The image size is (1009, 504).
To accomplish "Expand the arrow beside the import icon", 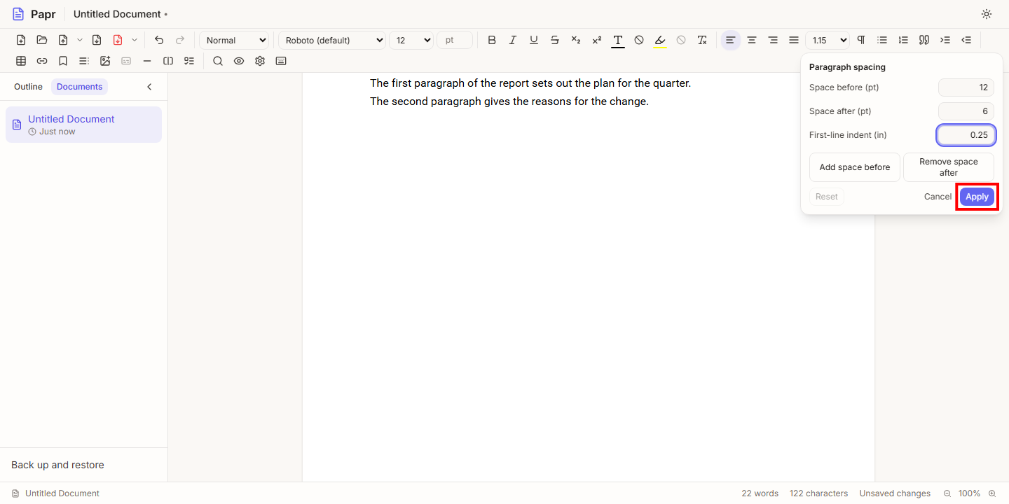I will point(80,40).
